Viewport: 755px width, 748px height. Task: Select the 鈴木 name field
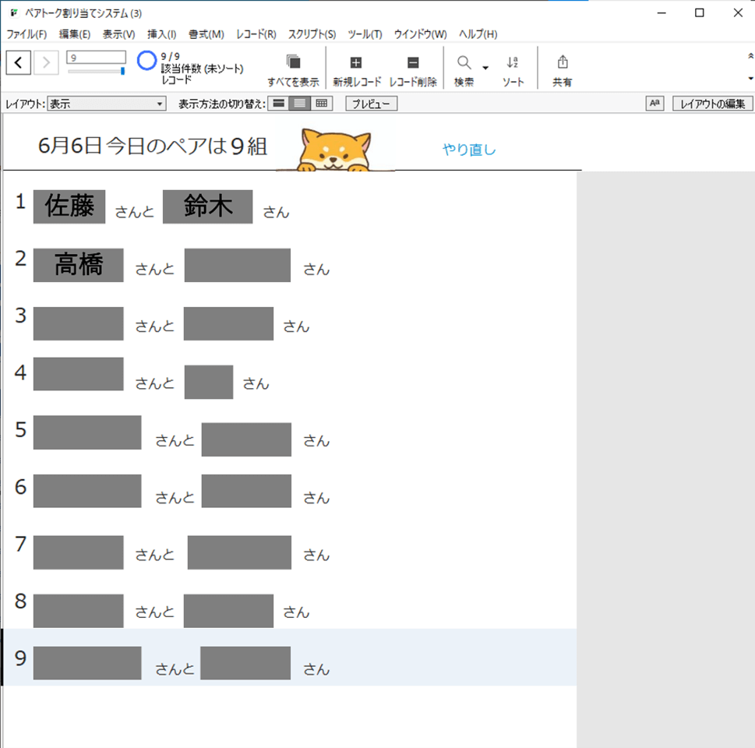(207, 206)
